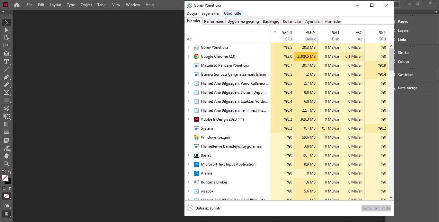Set formatting affects container
The width and height of the screenshot is (439, 222).
[4, 188]
